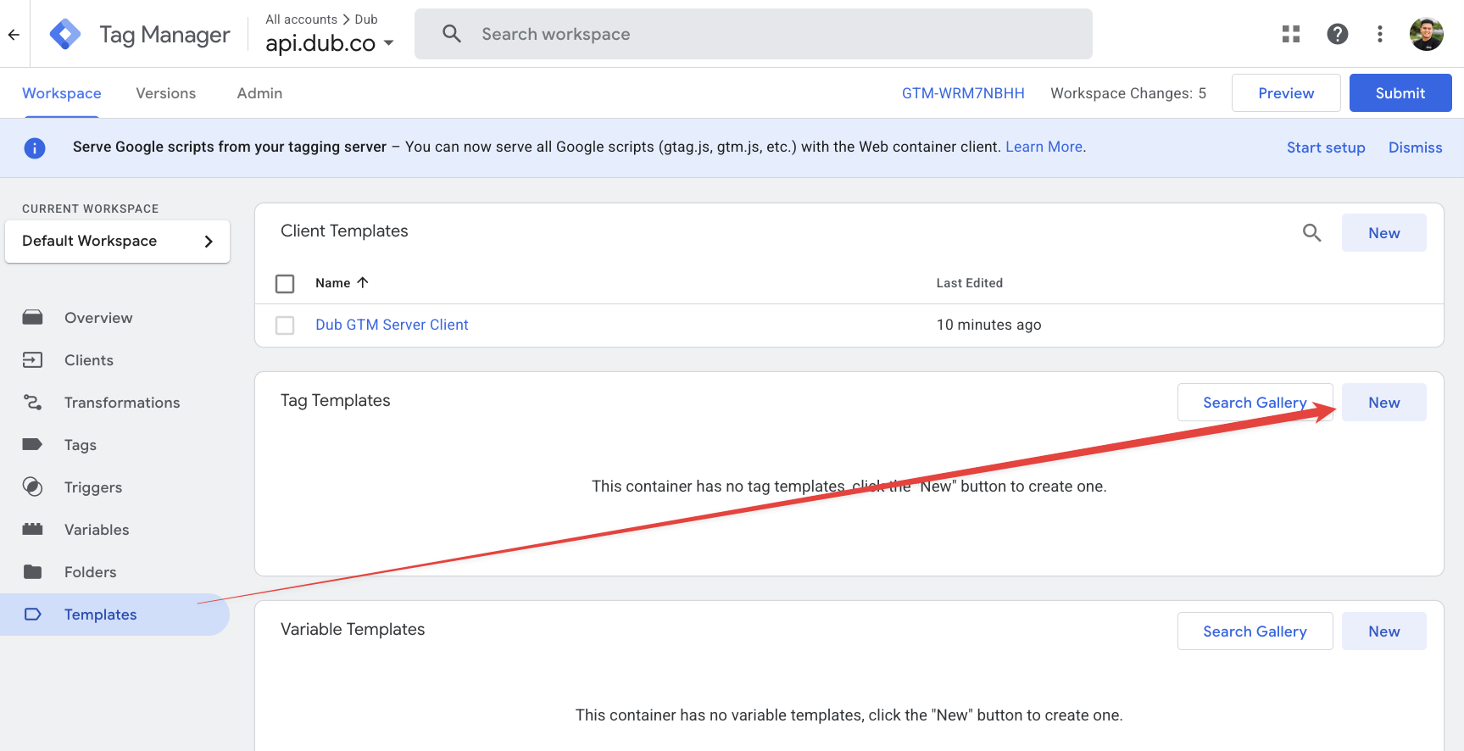Click the Tags sidebar icon

tap(33, 445)
